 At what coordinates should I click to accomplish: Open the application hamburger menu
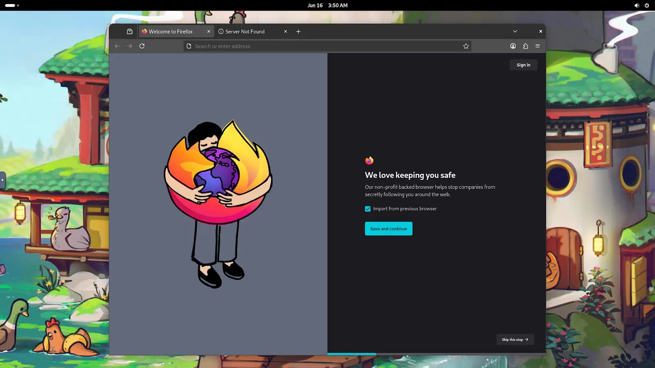[538, 46]
